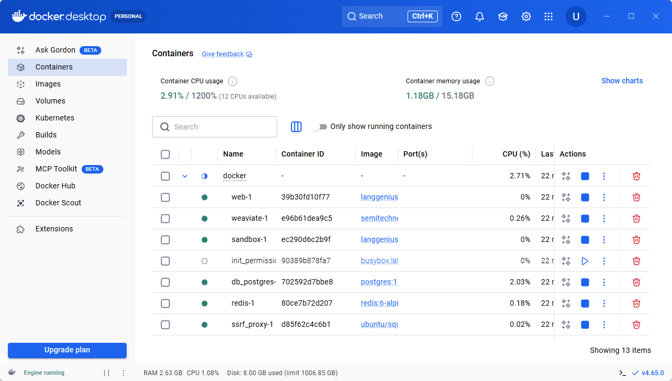Image resolution: width=672 pixels, height=381 pixels.
Task: Open more actions for db_postgres
Action: [604, 282]
